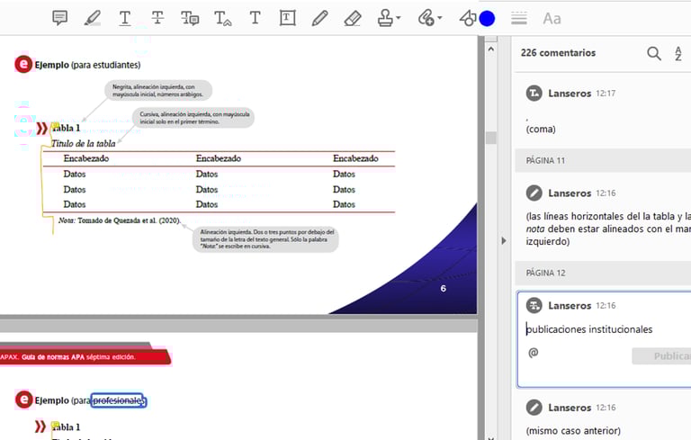Click the document scrollbar thumb

491,138
